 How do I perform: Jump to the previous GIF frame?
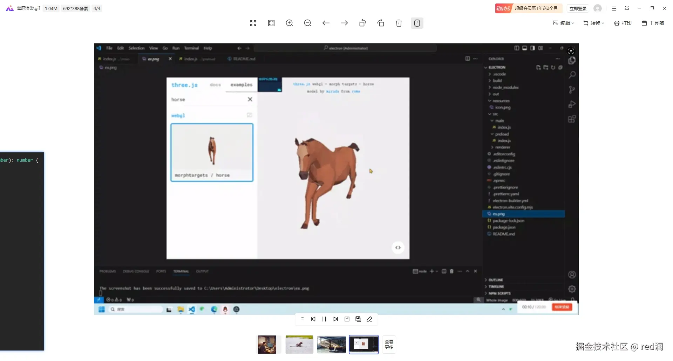pos(313,319)
